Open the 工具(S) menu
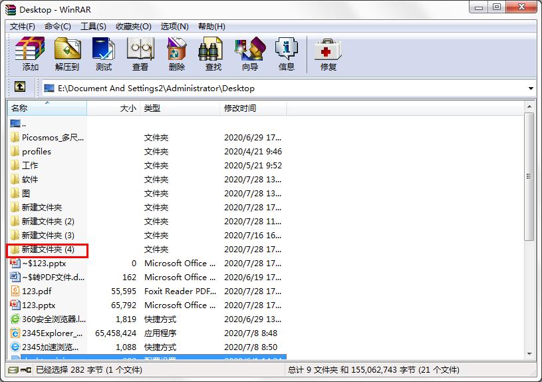Image resolution: width=542 pixels, height=382 pixels. (x=93, y=27)
